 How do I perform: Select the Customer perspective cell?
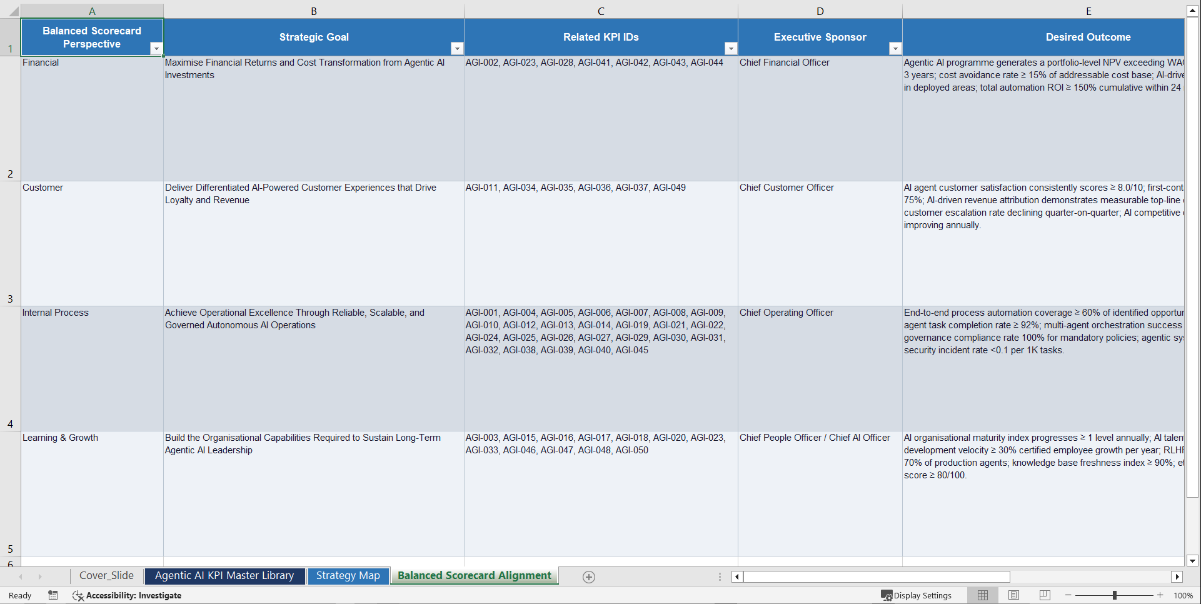[x=92, y=244]
